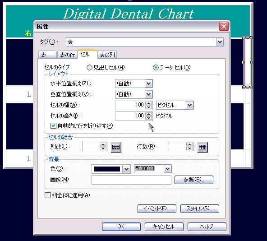The width and height of the screenshot is (267, 241).
Task: Enable the 列全体に適用 checkbox
Action: click(x=47, y=195)
